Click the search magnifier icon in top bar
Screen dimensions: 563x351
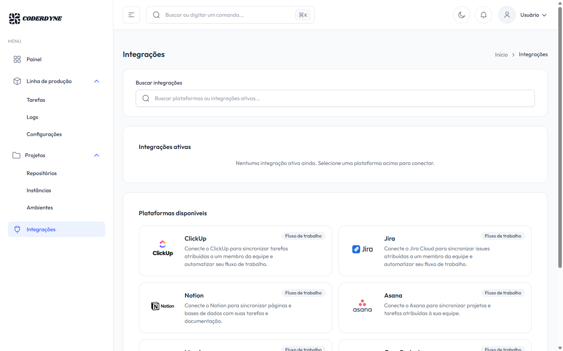[156, 15]
